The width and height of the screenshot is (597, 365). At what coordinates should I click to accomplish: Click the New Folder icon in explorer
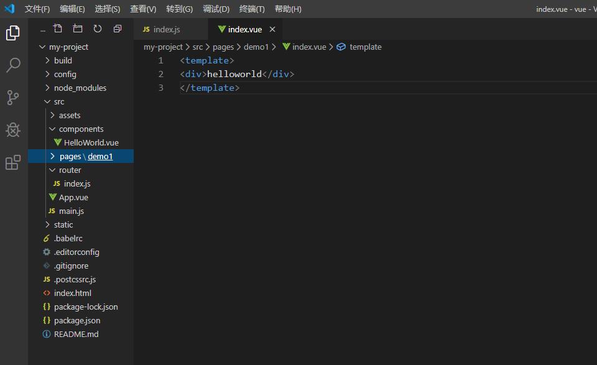78,29
